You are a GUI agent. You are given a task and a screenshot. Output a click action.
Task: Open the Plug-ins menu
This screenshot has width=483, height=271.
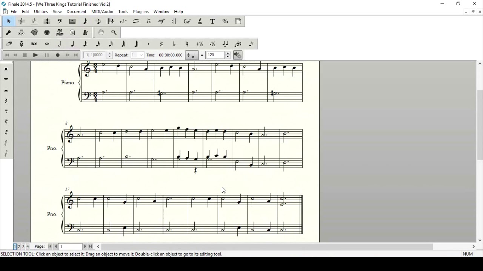pos(141,12)
